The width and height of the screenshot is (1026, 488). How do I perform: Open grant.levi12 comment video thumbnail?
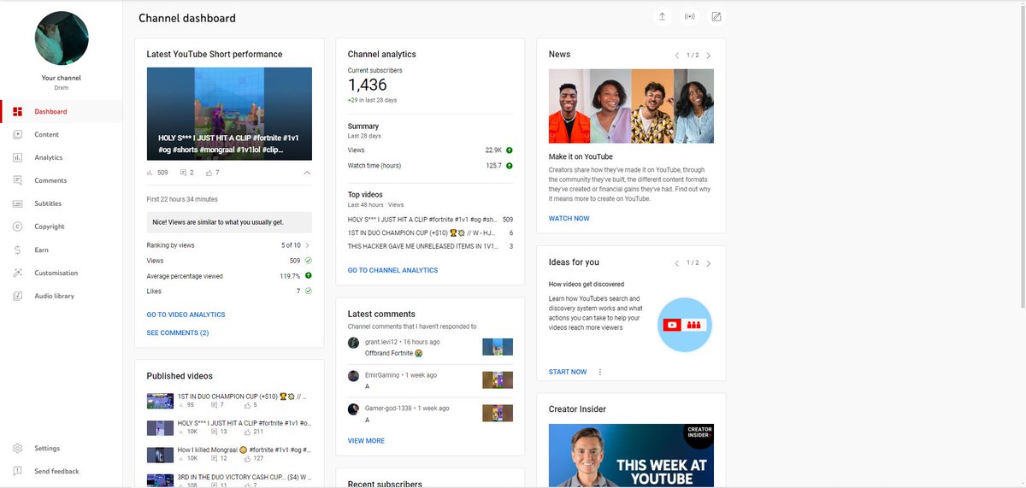498,347
